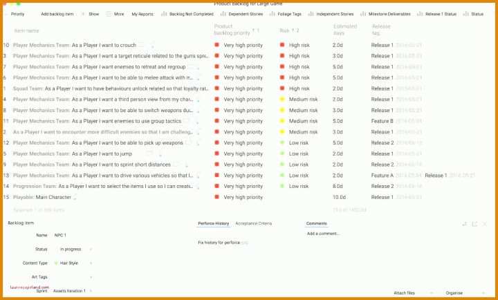Click the Feature B release tag
The height and width of the screenshot is (300, 498).
point(382,121)
